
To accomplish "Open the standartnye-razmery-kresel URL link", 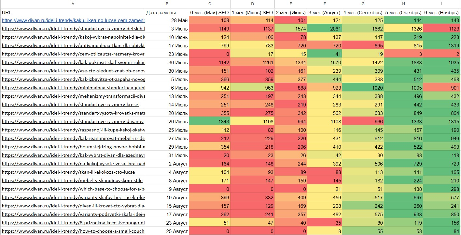I will [71, 105].
